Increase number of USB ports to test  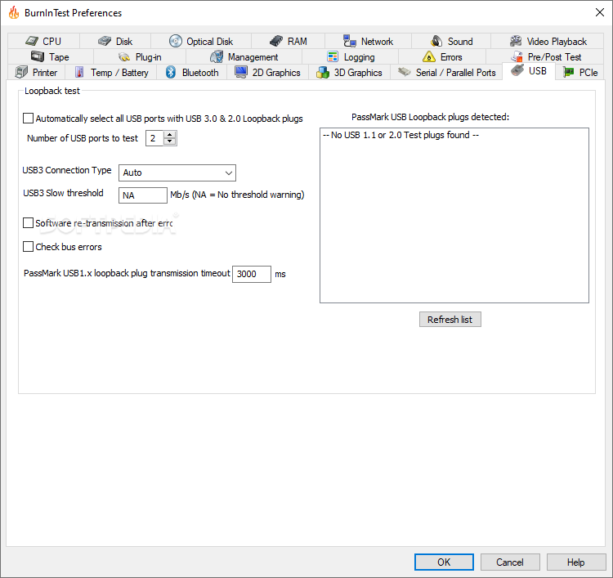170,135
